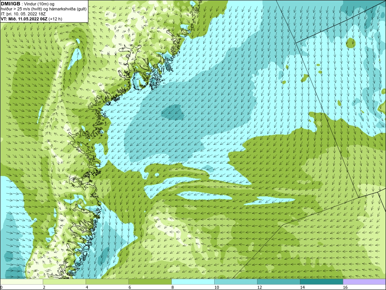Click the 4–6 m/s green legend swatch

(107, 282)
